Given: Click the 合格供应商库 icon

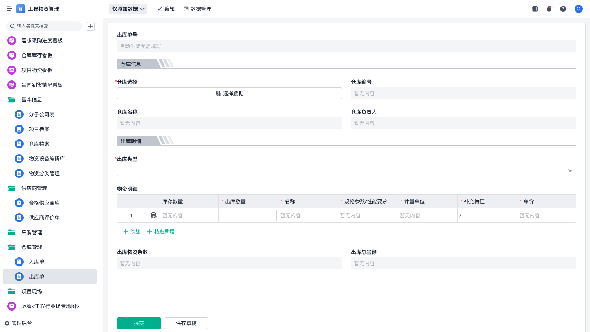Looking at the screenshot, I should (19, 203).
